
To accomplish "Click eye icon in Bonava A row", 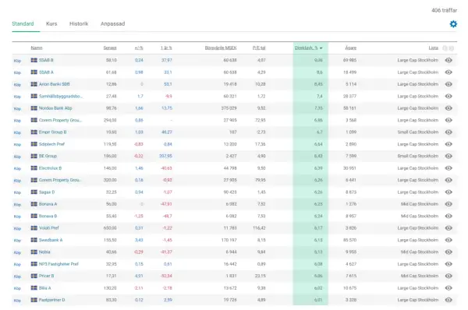I will click(x=448, y=204).
